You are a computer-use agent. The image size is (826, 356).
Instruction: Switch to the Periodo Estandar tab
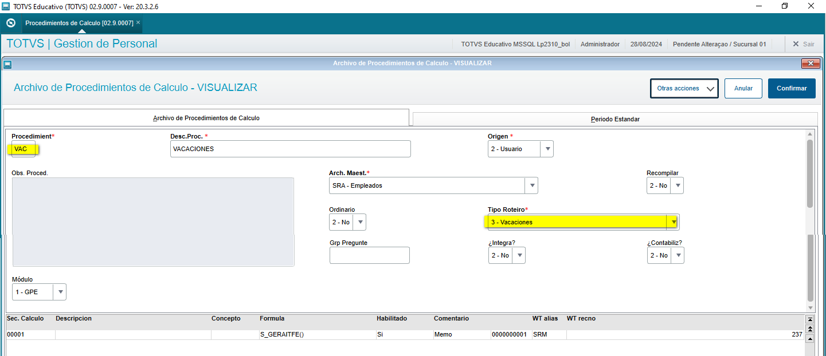pyautogui.click(x=615, y=119)
